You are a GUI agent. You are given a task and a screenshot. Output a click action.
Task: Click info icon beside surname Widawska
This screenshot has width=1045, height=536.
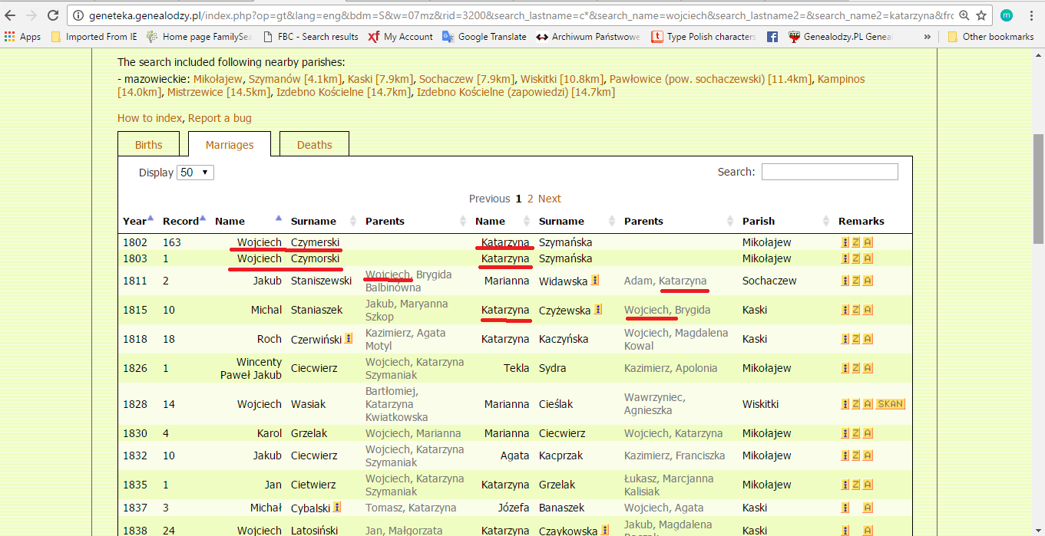pyautogui.click(x=595, y=281)
